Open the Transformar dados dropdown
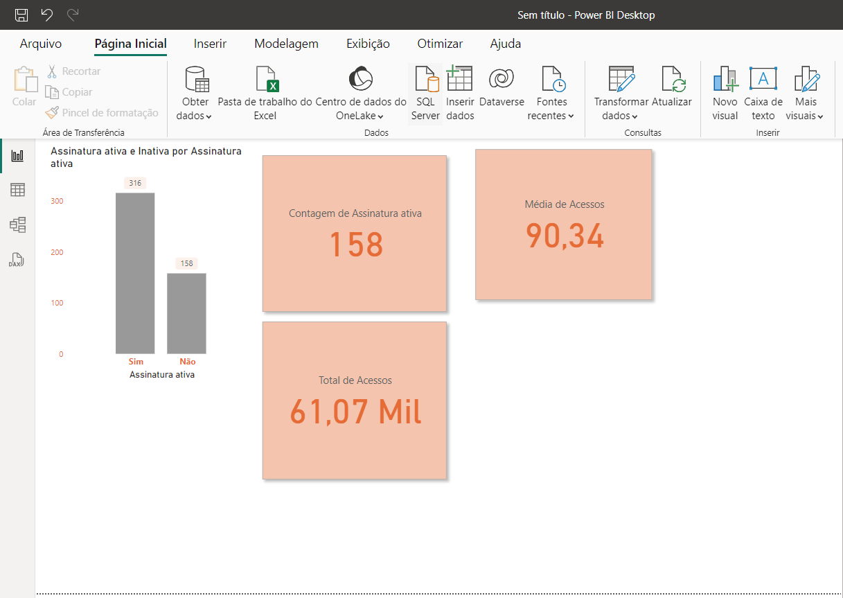The width and height of the screenshot is (843, 598). click(x=621, y=94)
